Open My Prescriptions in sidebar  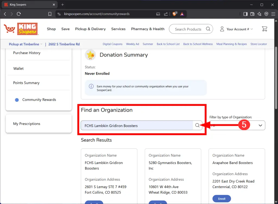27,124
